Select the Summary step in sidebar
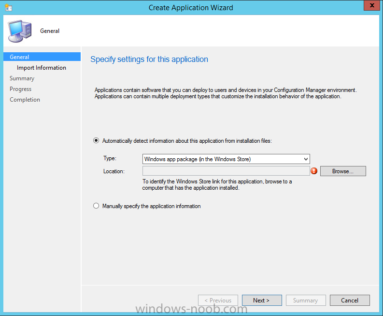 (22, 78)
